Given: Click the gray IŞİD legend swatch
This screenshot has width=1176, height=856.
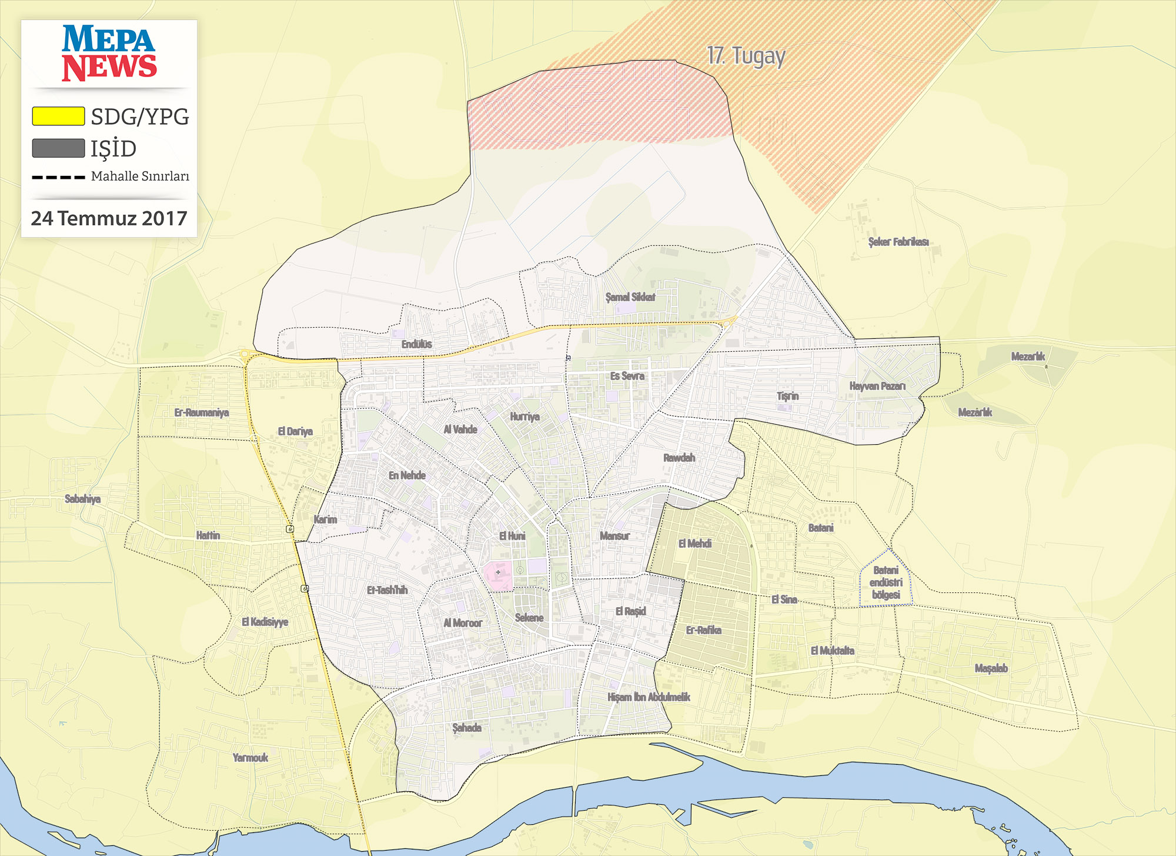Looking at the screenshot, I should pyautogui.click(x=58, y=148).
